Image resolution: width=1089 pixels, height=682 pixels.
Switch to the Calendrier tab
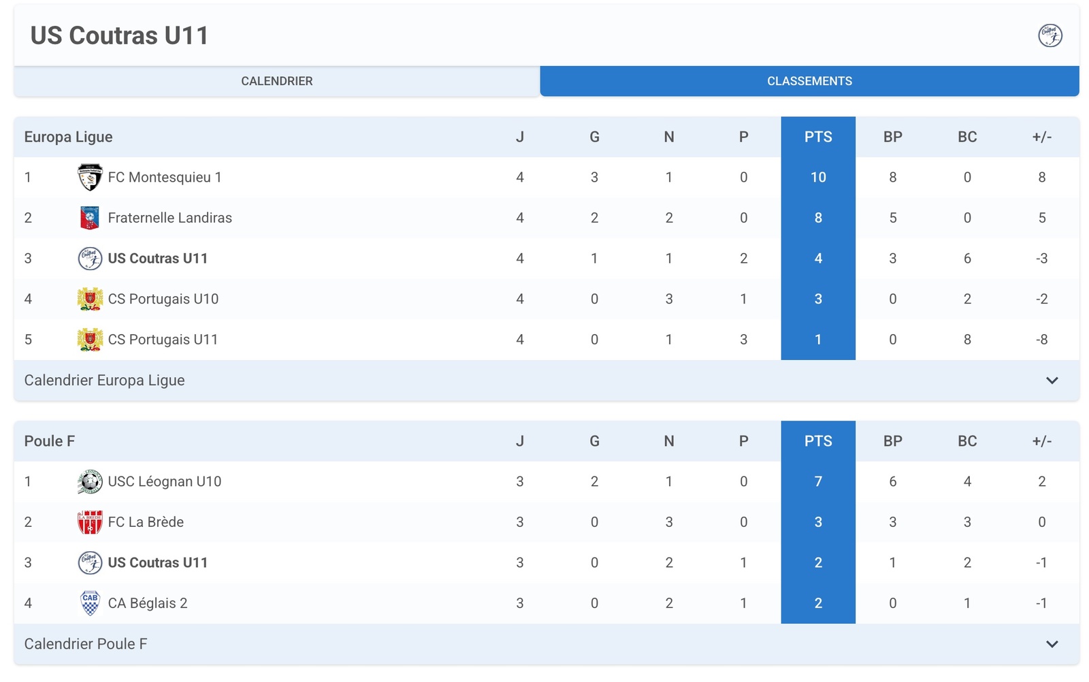tap(277, 81)
